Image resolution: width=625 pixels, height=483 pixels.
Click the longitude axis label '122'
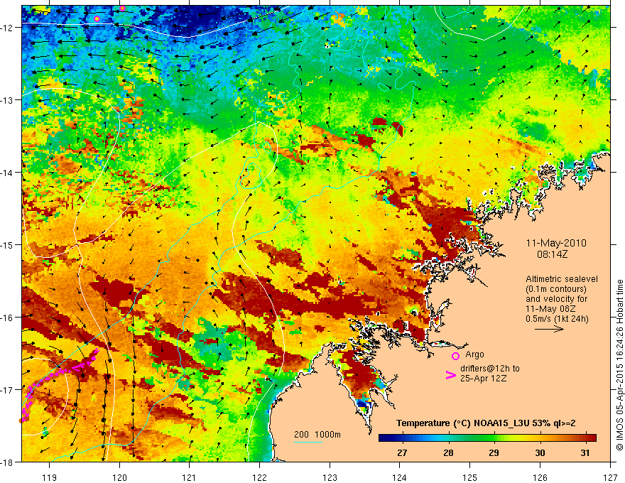coord(259,477)
